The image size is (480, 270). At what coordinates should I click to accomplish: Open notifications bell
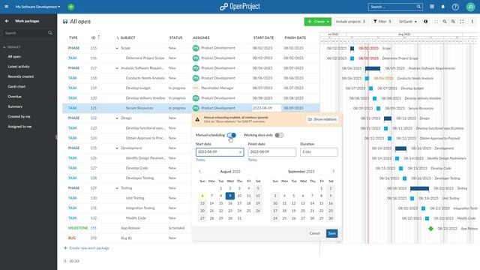(443, 7)
